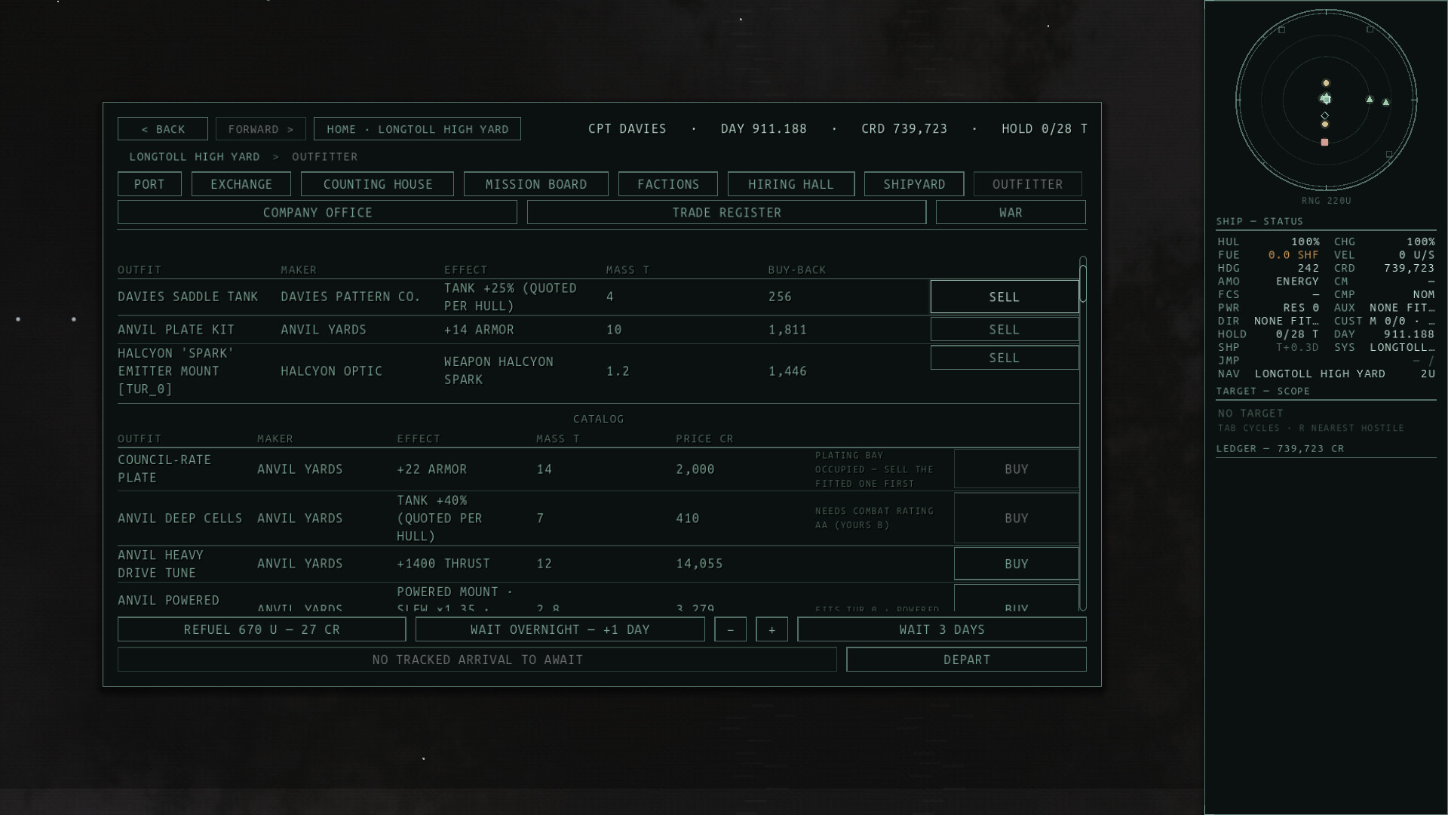Click WAIT OVERNIGHT — +1 DAY
This screenshot has width=1448, height=815.
pos(560,629)
